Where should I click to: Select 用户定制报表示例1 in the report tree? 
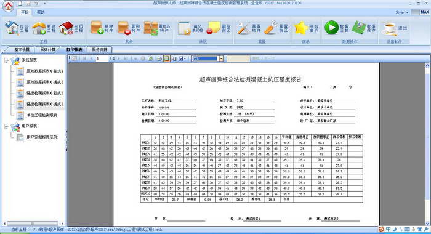click(42, 137)
